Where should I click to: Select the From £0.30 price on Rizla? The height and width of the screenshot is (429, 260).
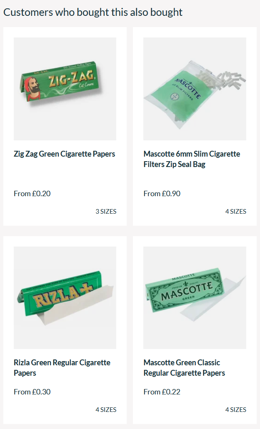click(32, 392)
